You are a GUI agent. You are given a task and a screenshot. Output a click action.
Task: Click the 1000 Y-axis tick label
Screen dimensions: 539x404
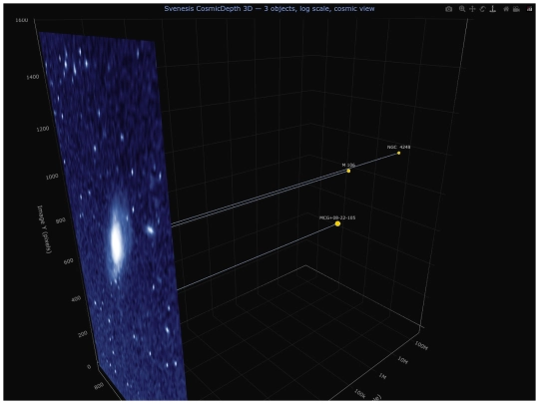click(x=52, y=177)
